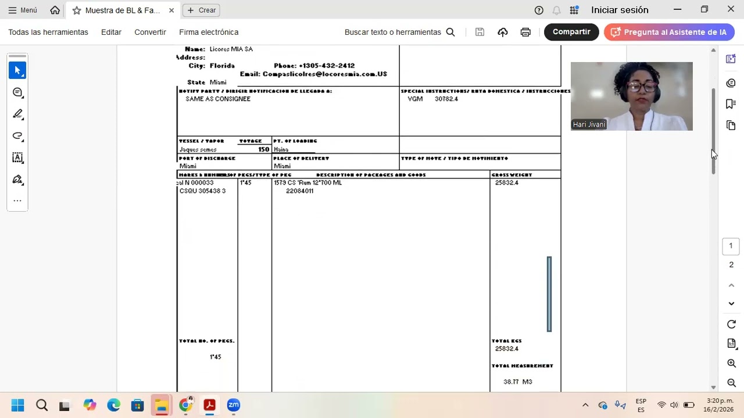The image size is (744, 418).
Task: Open the Zoom taskbar icon
Action: point(234,405)
